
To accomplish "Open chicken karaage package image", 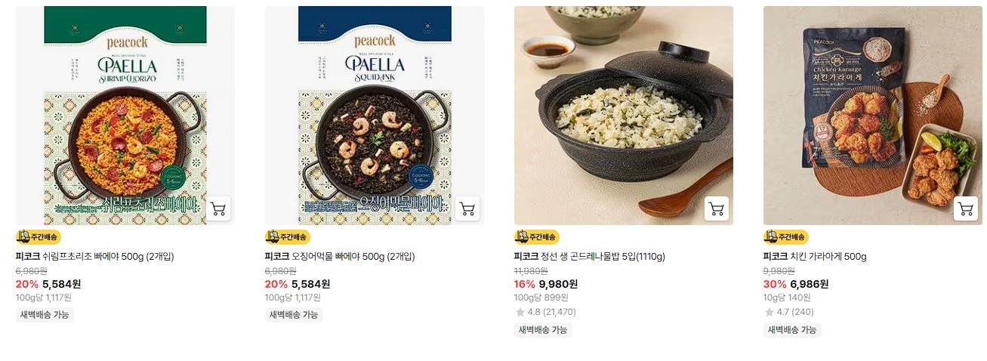I will (x=873, y=116).
